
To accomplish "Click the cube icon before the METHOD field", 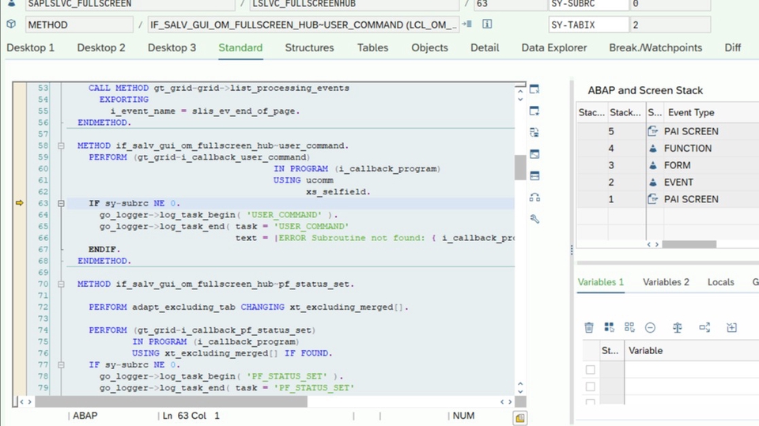I will (x=11, y=24).
